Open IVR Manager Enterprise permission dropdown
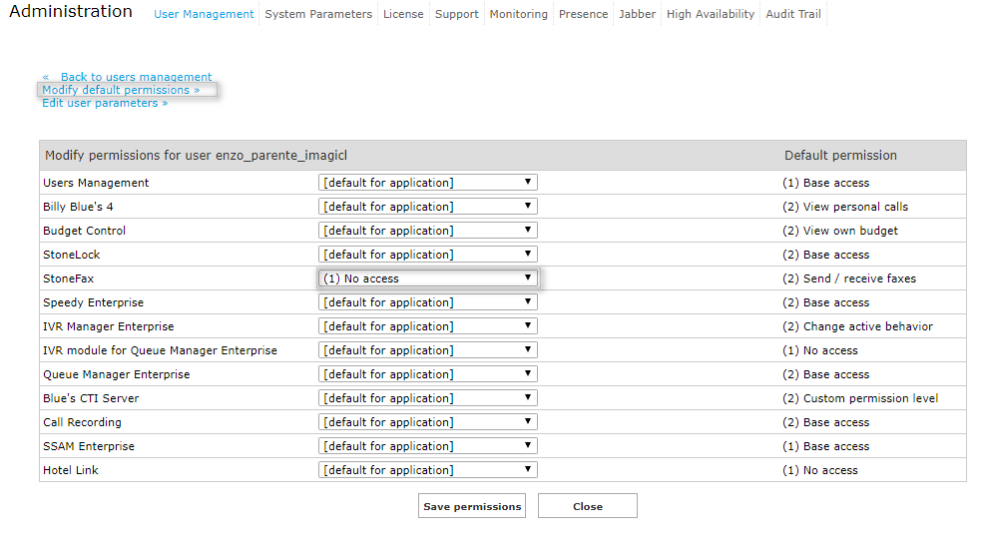988x552 pixels. tap(428, 326)
